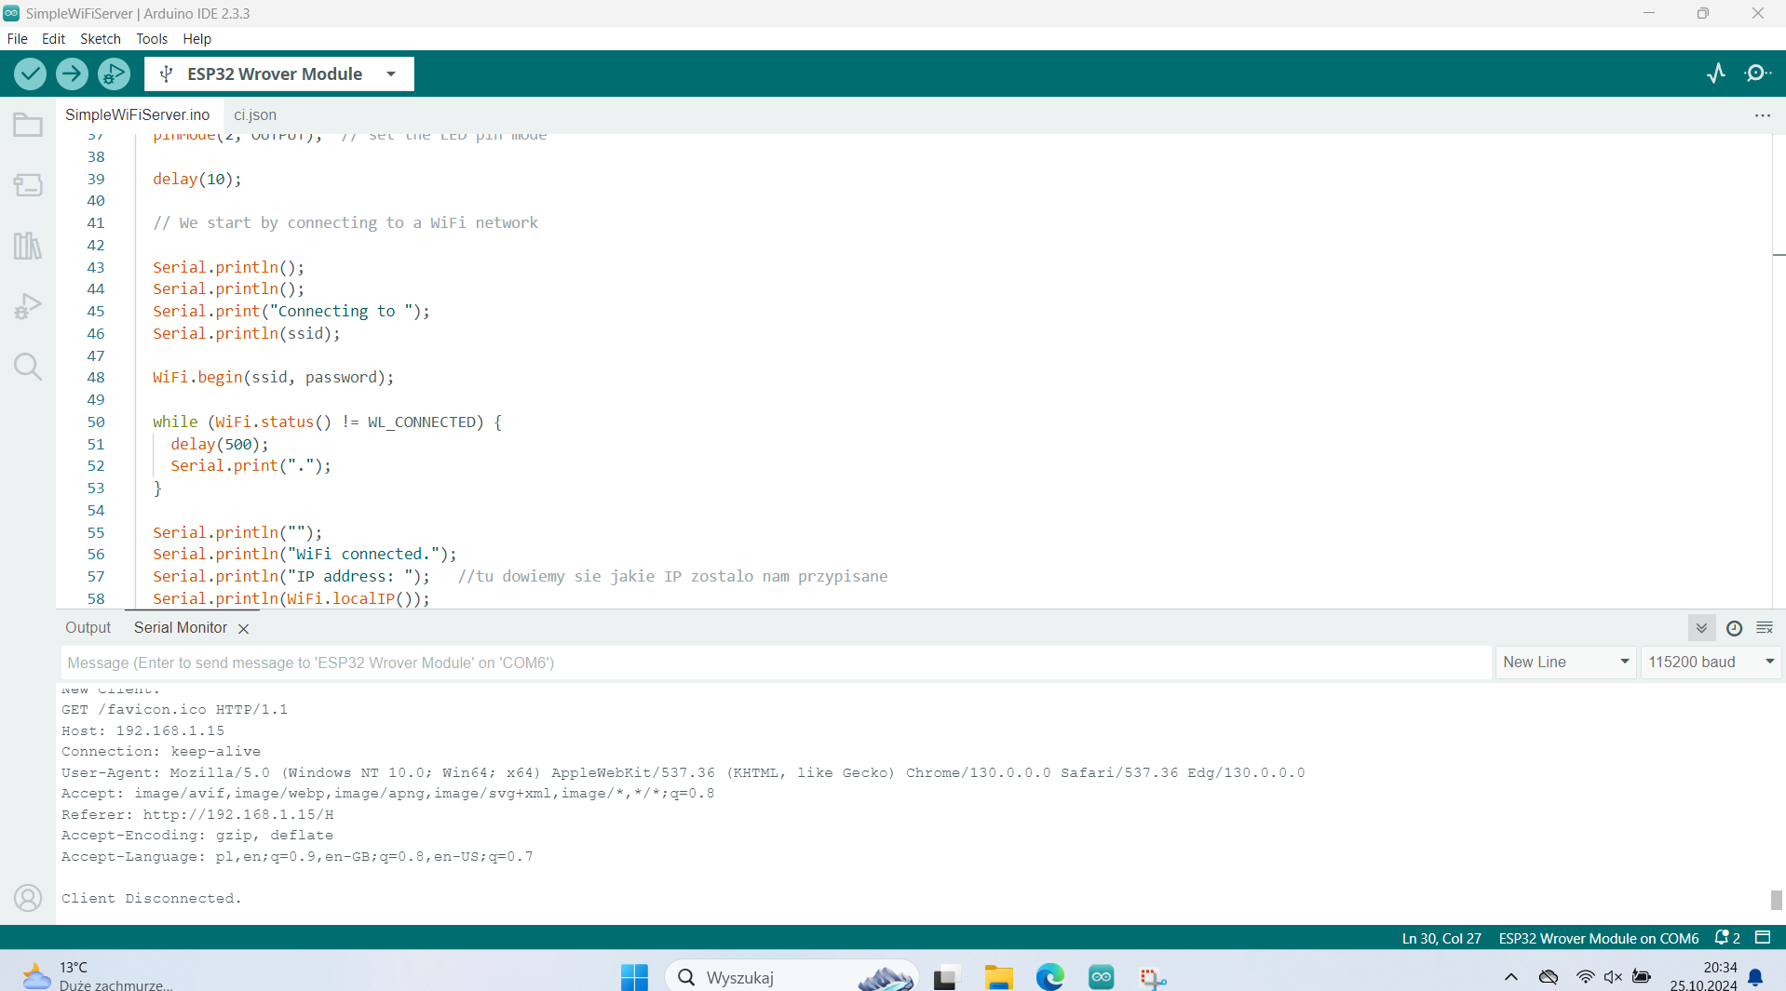Click the serial message input field
The width and height of the screenshot is (1786, 991).
777,663
